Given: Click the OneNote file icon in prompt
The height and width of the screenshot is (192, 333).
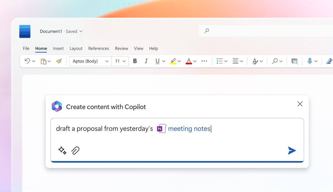Looking at the screenshot, I should [161, 129].
